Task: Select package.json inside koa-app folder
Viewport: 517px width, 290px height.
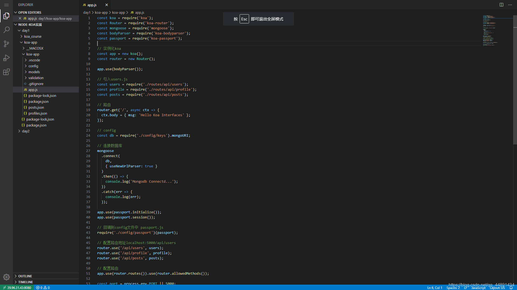Action: pyautogui.click(x=39, y=101)
